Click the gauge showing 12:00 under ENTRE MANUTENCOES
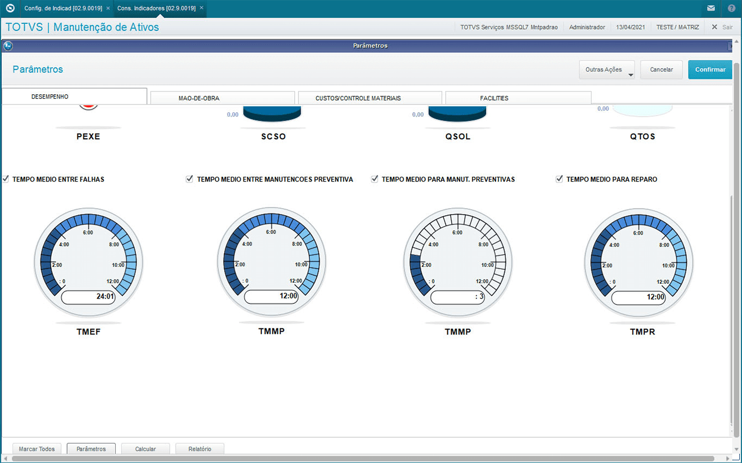This screenshot has height=463, width=742. click(271, 262)
